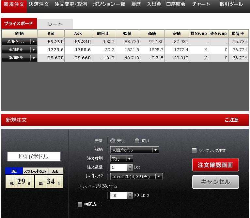Click the 前日比 column header
Screen dimensions: 250x218
(x=103, y=34)
